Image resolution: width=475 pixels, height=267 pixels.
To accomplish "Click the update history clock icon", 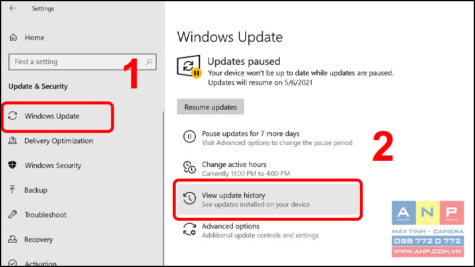I will [x=189, y=198].
